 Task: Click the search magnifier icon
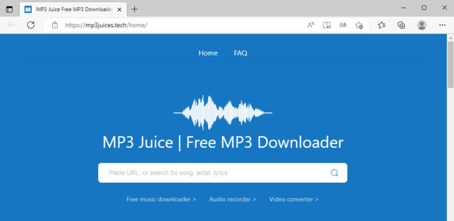[335, 173]
